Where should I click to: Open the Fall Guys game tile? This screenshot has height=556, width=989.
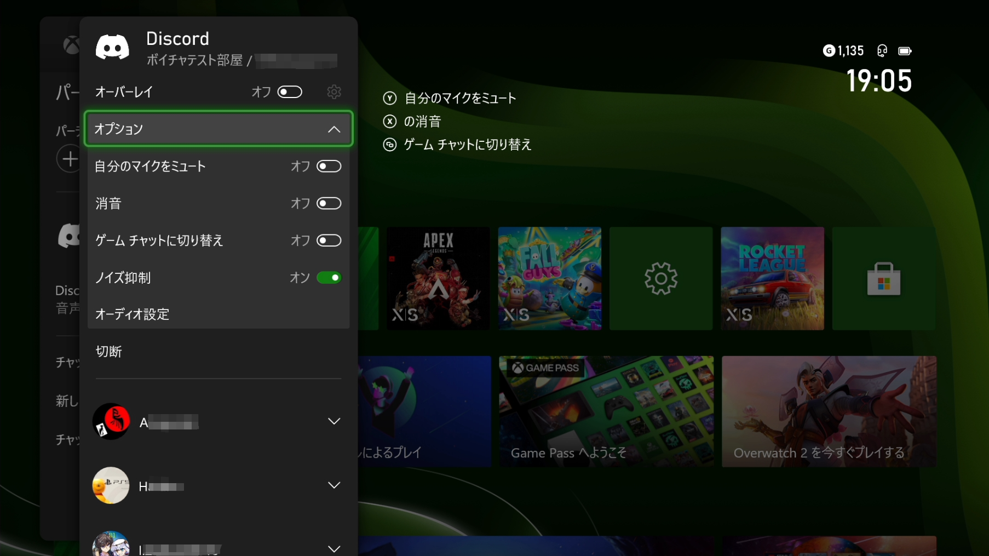[549, 278]
